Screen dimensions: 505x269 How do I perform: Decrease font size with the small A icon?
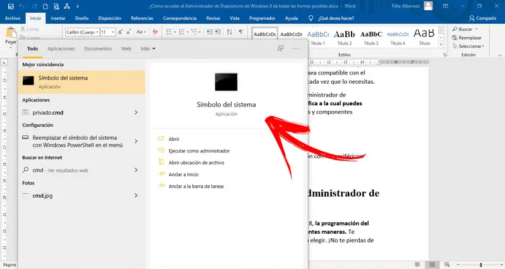pos(129,32)
